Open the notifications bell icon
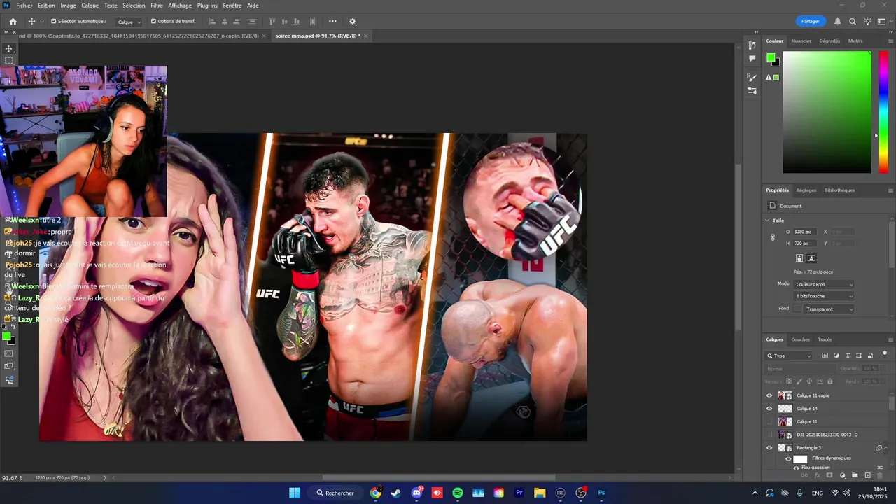Image resolution: width=896 pixels, height=504 pixels. tap(837, 22)
